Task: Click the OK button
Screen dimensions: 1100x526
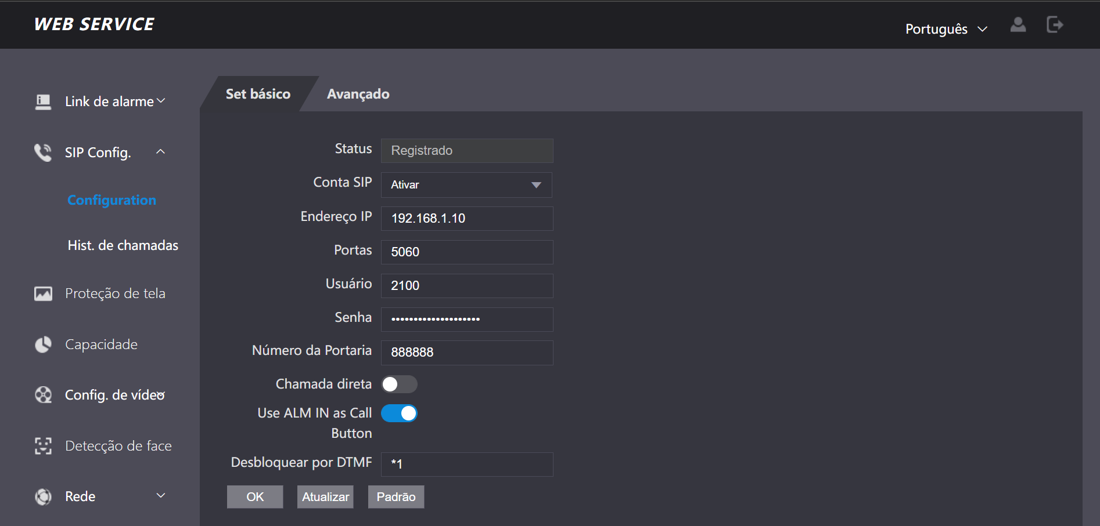Action: click(255, 497)
